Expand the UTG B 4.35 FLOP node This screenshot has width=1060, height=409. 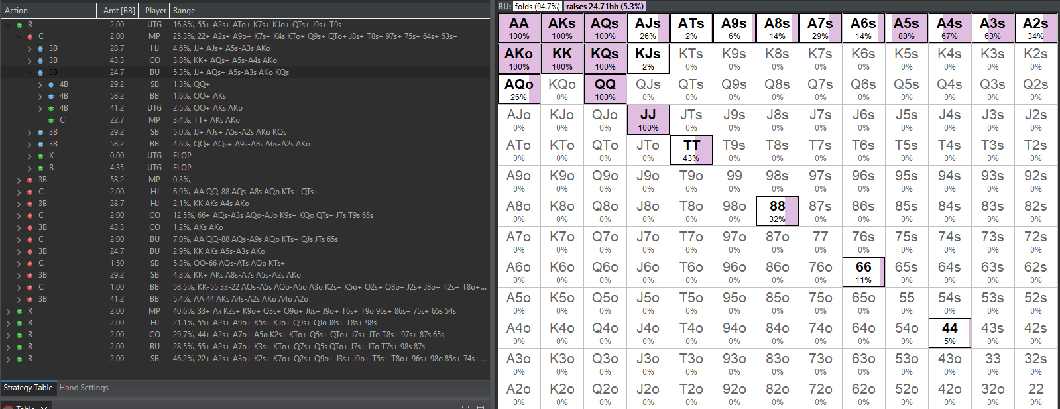(x=30, y=168)
